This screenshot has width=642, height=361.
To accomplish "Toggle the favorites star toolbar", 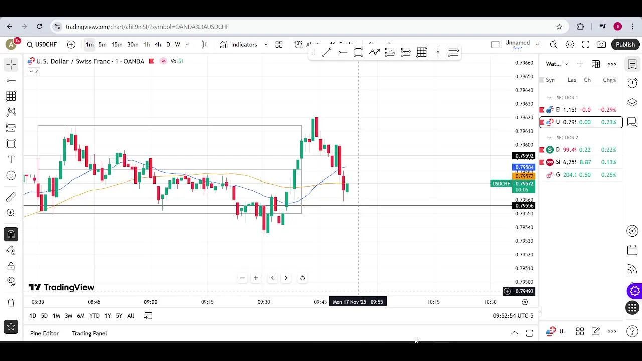I will pos(11,327).
